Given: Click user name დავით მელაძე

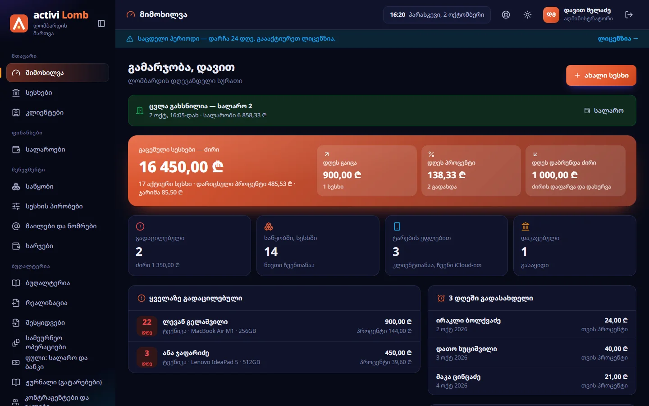Looking at the screenshot, I should (x=587, y=10).
